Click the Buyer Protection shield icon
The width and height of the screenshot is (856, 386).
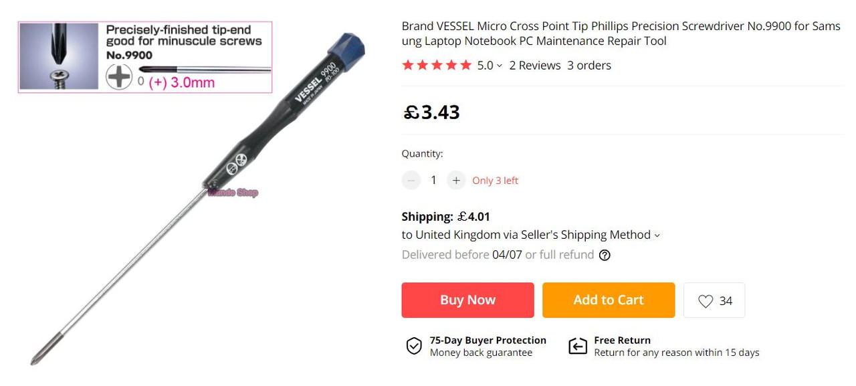point(414,346)
